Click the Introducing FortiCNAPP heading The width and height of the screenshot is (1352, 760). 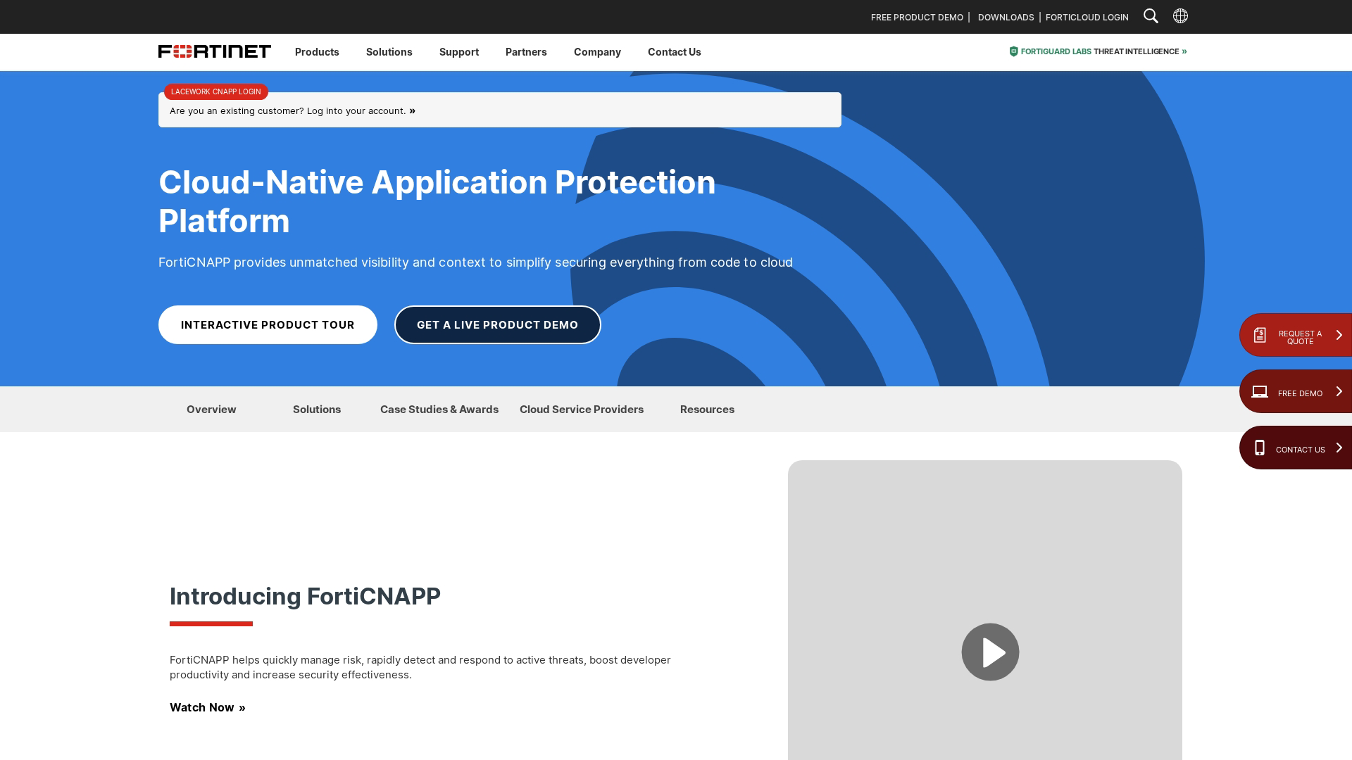305,596
